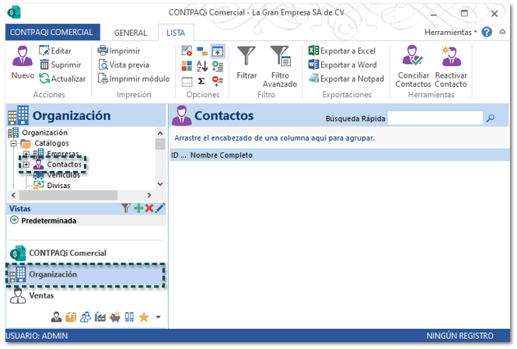Click Imprimir módulo
The height and width of the screenshot is (349, 517).
tap(134, 79)
